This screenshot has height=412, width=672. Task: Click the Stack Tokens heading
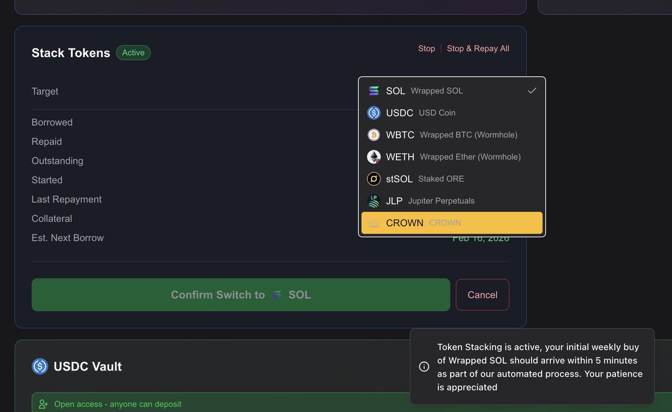point(71,53)
